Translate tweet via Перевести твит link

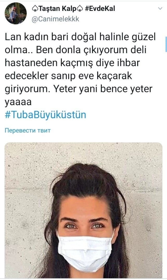pyautogui.click(x=28, y=130)
